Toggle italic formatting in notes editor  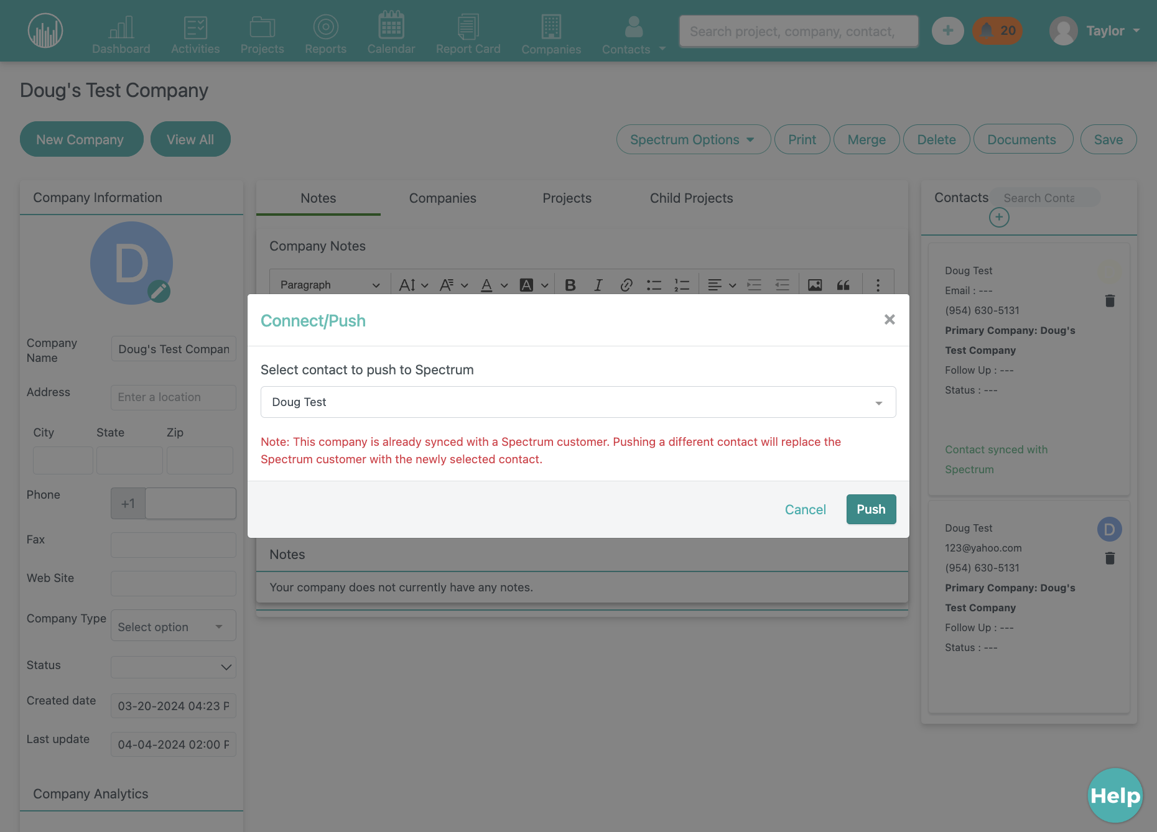pos(598,285)
